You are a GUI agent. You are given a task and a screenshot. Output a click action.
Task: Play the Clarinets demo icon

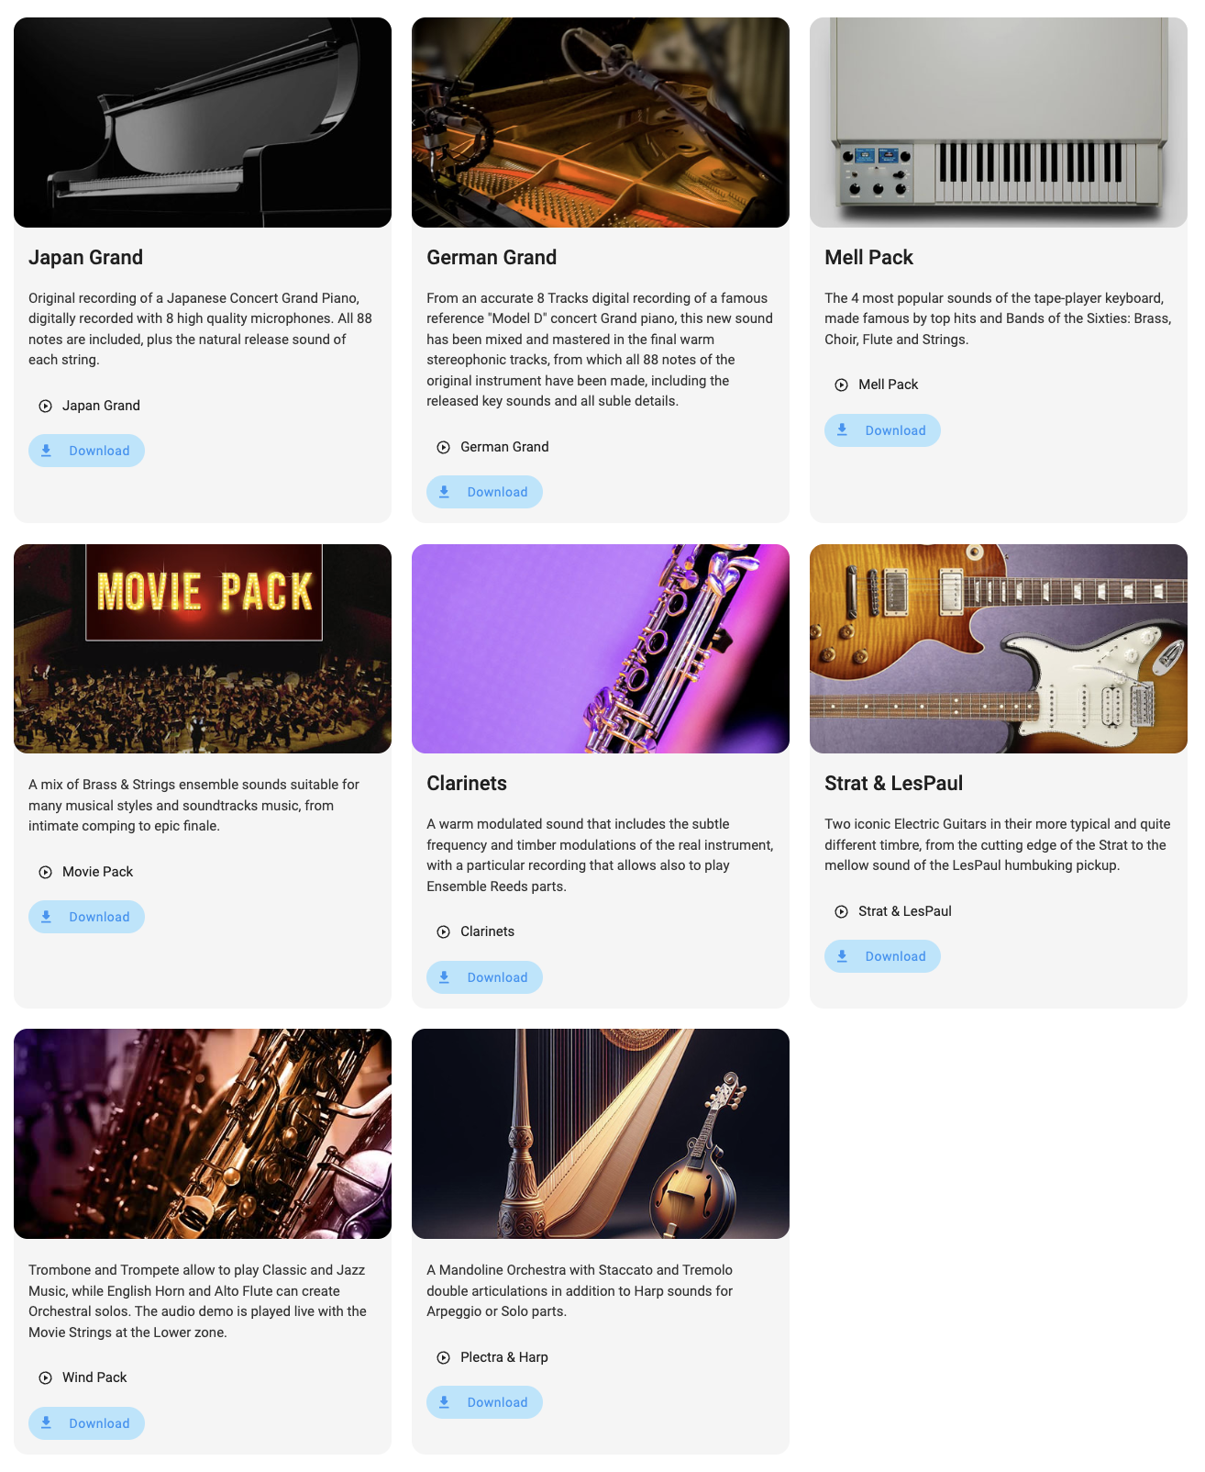click(443, 931)
